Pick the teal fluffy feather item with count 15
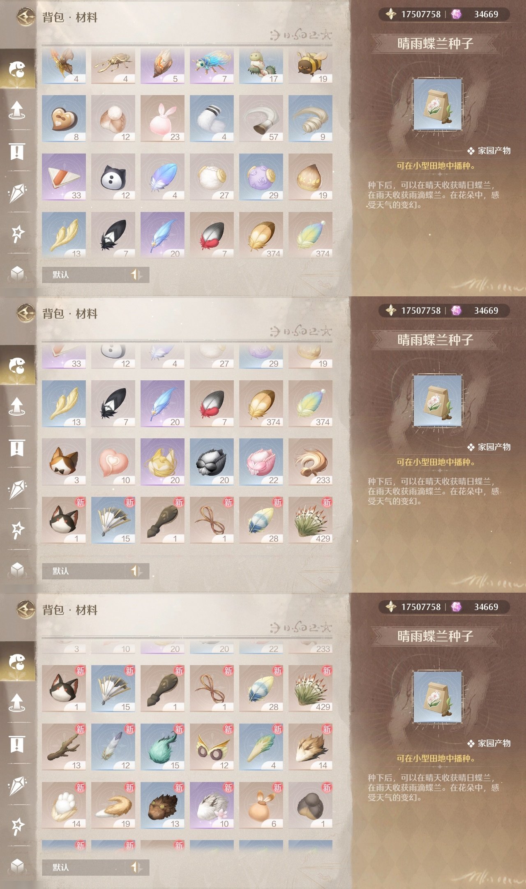Viewport: 526px width, 889px height. [x=162, y=747]
